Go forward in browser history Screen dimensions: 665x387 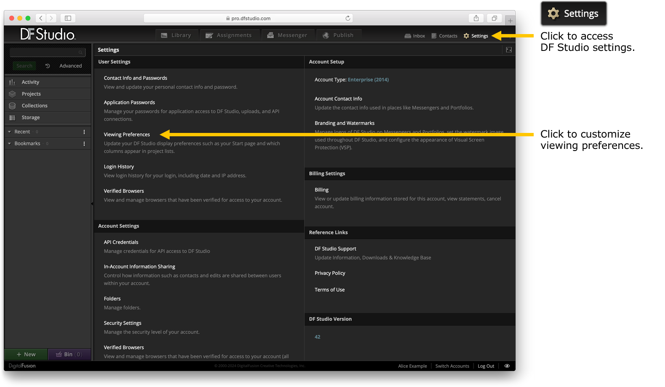[x=51, y=18]
